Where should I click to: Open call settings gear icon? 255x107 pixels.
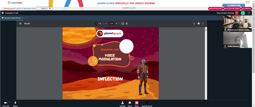tap(3, 13)
